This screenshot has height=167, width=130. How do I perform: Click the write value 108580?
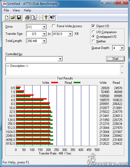(104, 96)
